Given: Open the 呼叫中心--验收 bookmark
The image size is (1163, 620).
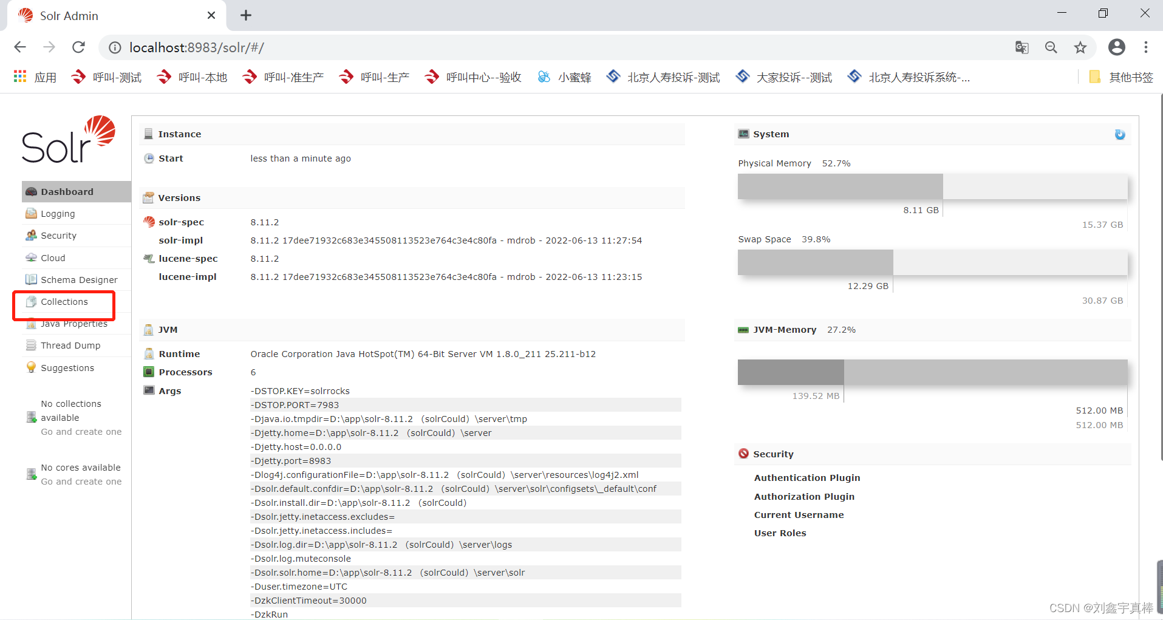Looking at the screenshot, I should [x=473, y=77].
